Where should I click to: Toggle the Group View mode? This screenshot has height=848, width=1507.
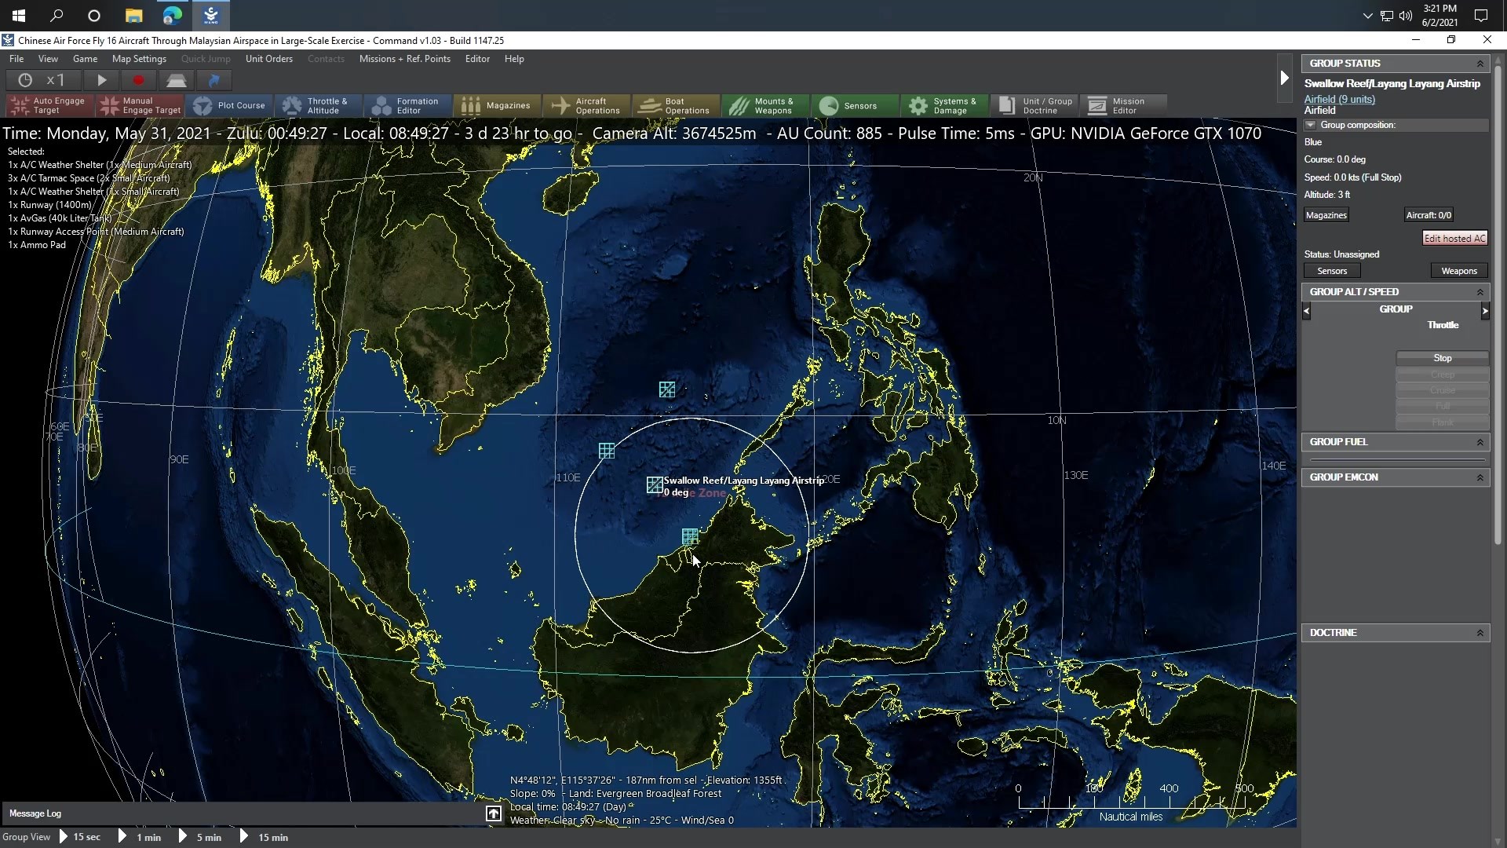click(27, 837)
